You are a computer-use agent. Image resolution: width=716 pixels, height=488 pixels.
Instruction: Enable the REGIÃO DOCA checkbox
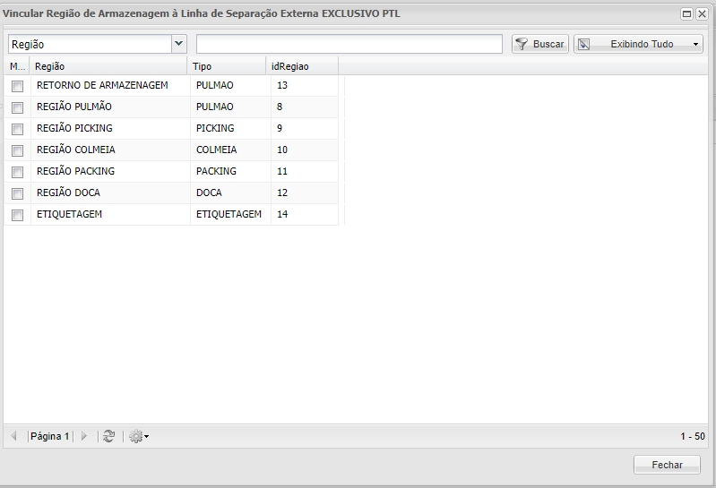pyautogui.click(x=17, y=193)
